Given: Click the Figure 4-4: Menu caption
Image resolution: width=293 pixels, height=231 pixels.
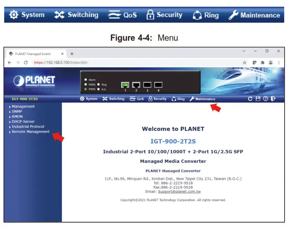Looking at the screenshot, I should [144, 38].
